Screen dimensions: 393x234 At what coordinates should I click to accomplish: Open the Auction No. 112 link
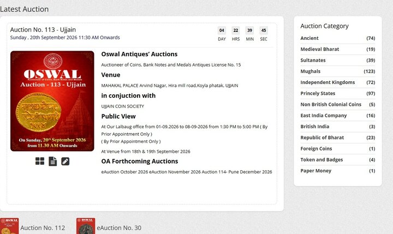click(43, 228)
